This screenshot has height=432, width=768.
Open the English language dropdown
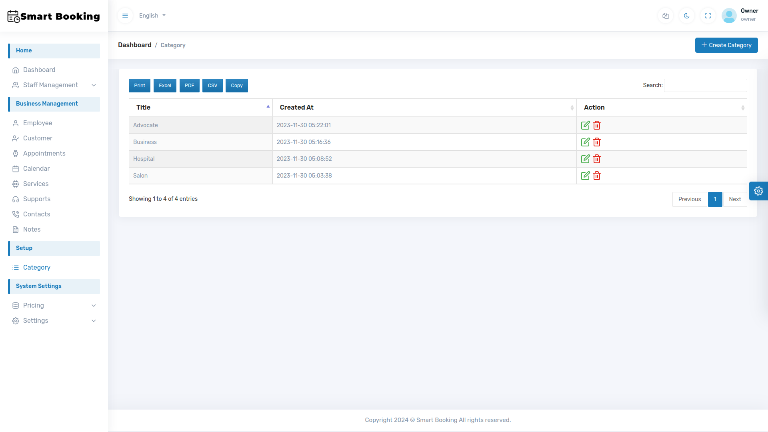(152, 16)
